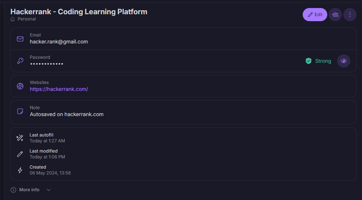Click the magic wand autofill icon
This screenshot has width=362, height=200.
click(20, 138)
